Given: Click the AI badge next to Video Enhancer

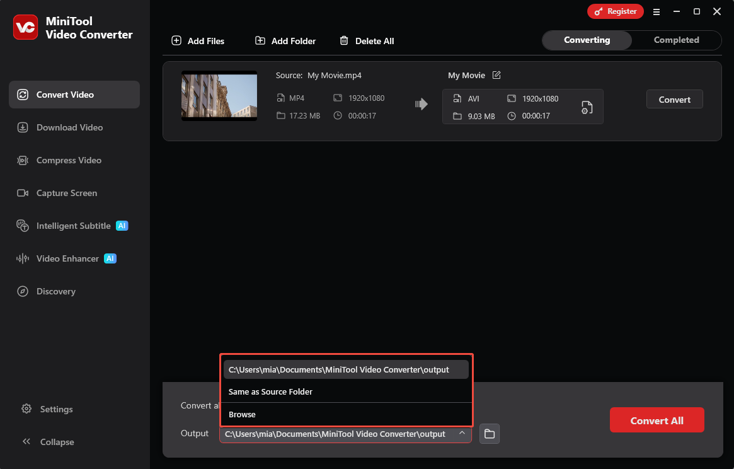Looking at the screenshot, I should tap(110, 258).
